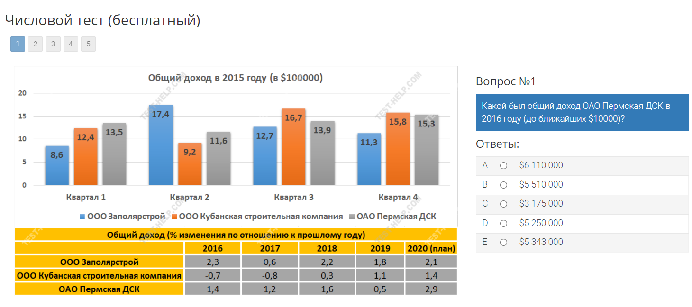Click the blue question text box
Image resolution: width=692 pixels, height=307 pixels.
click(582, 112)
